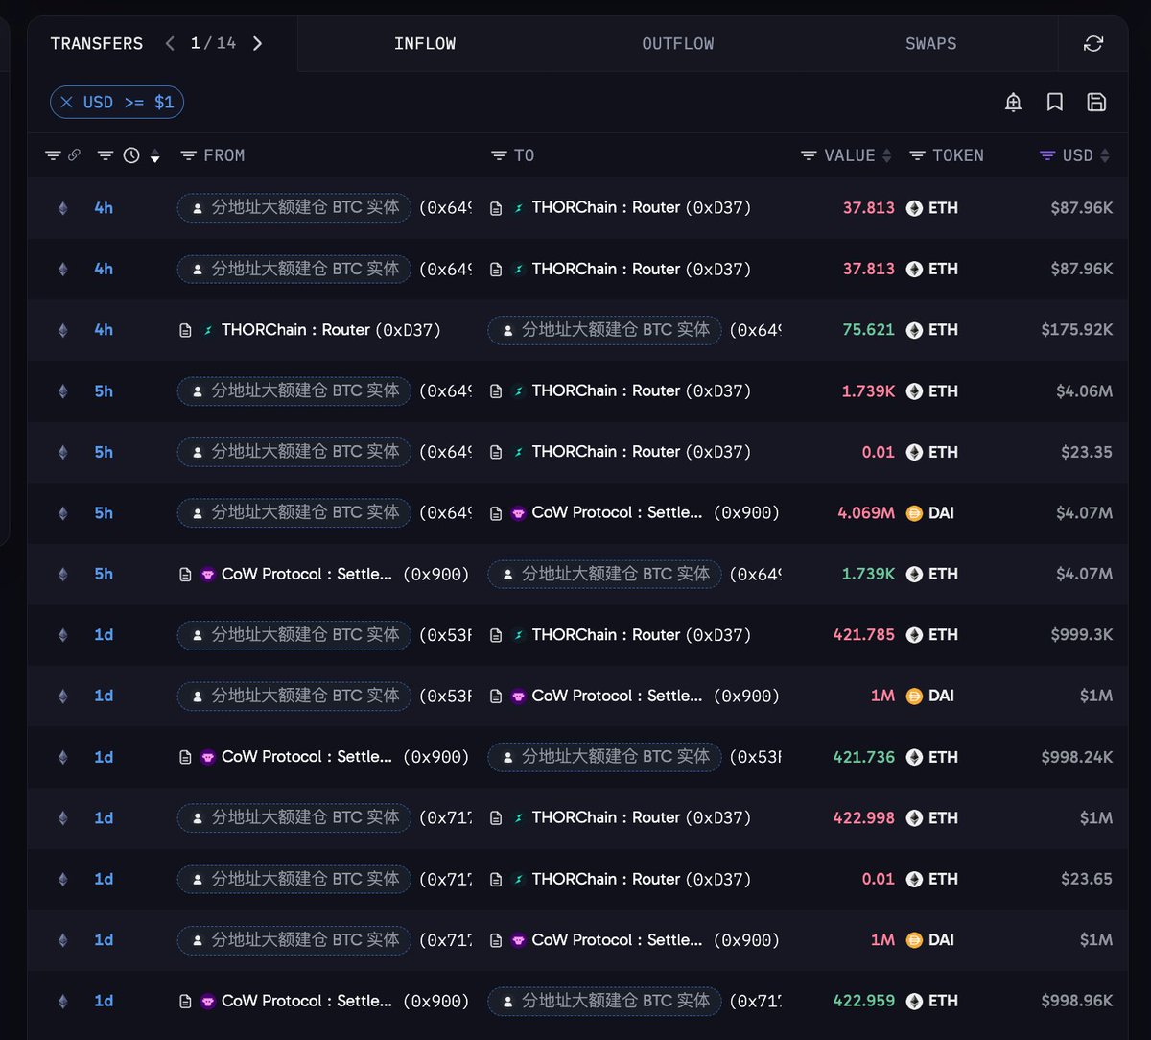Viewport: 1151px width, 1040px height.
Task: Open the filter icon beside FROM
Action: point(188,155)
